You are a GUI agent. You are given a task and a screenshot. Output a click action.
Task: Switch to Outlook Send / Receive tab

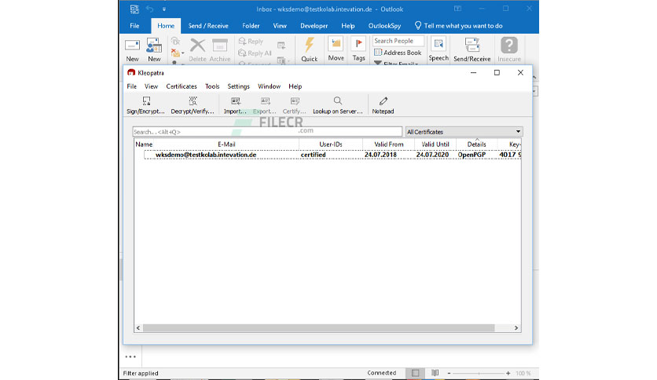click(x=208, y=26)
